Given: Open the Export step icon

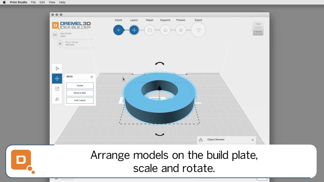Looking at the screenshot, I should pos(198,30).
